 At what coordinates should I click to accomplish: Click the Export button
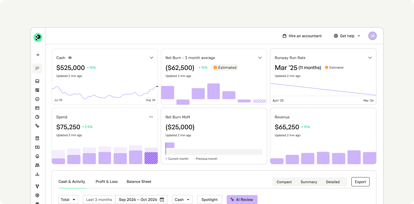[x=360, y=182]
